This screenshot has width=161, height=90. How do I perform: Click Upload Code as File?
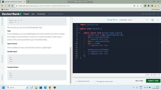83,81
